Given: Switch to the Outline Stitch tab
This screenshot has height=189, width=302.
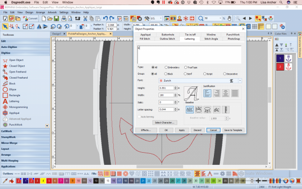Looking at the screenshot, I should pos(168,39).
